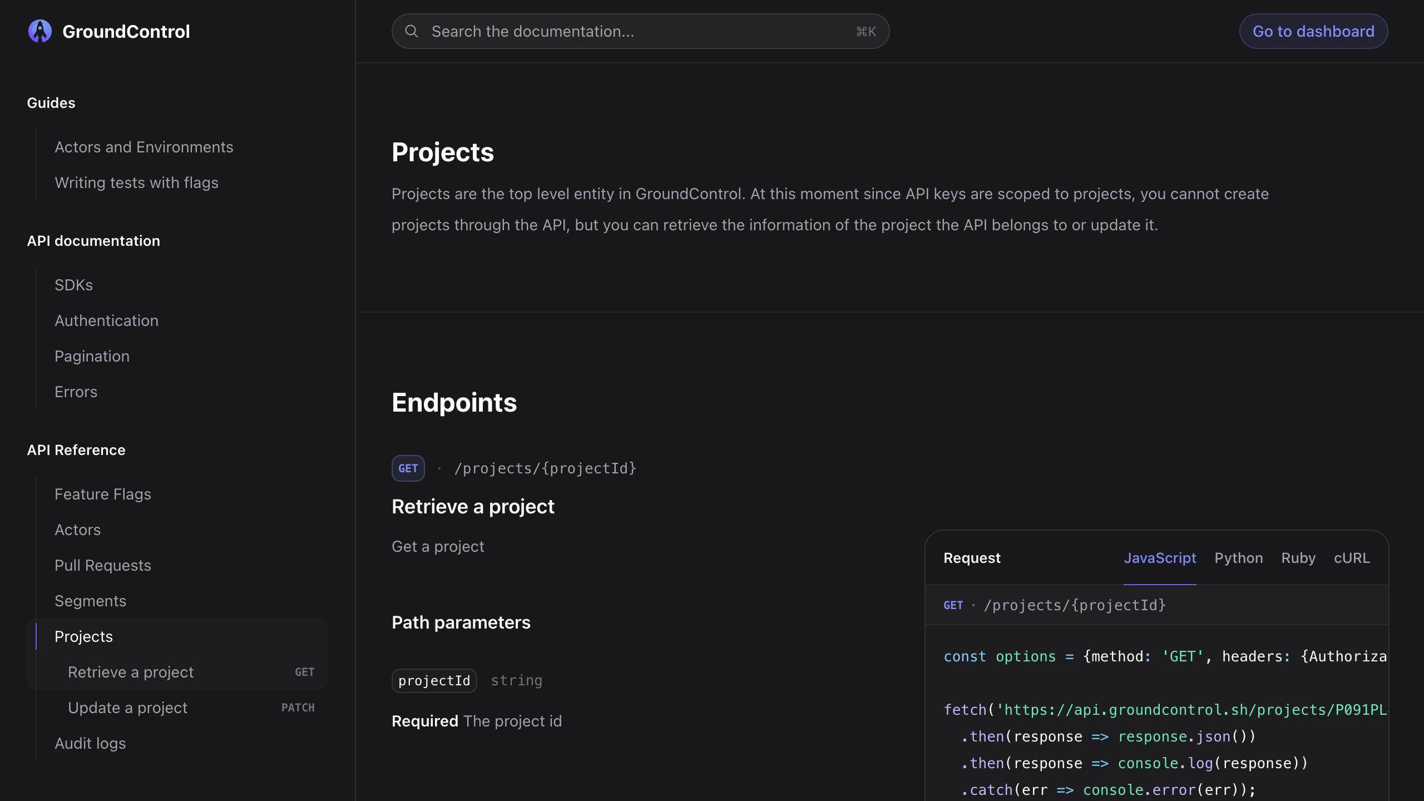The width and height of the screenshot is (1424, 801).
Task: Open the Pagination documentation
Action: point(92,356)
